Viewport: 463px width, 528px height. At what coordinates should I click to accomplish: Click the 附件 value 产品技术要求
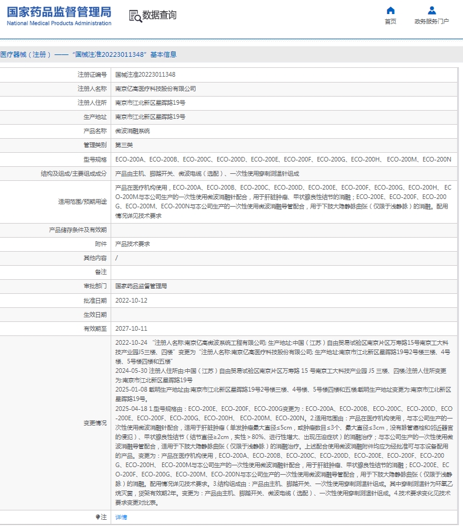click(132, 244)
